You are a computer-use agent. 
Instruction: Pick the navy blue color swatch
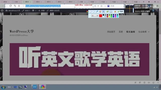click(113, 15)
